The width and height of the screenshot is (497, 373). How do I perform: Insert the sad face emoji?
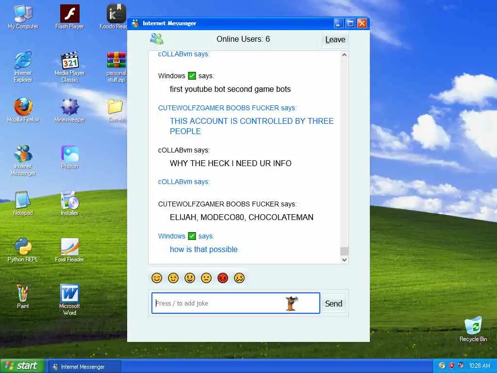click(206, 278)
